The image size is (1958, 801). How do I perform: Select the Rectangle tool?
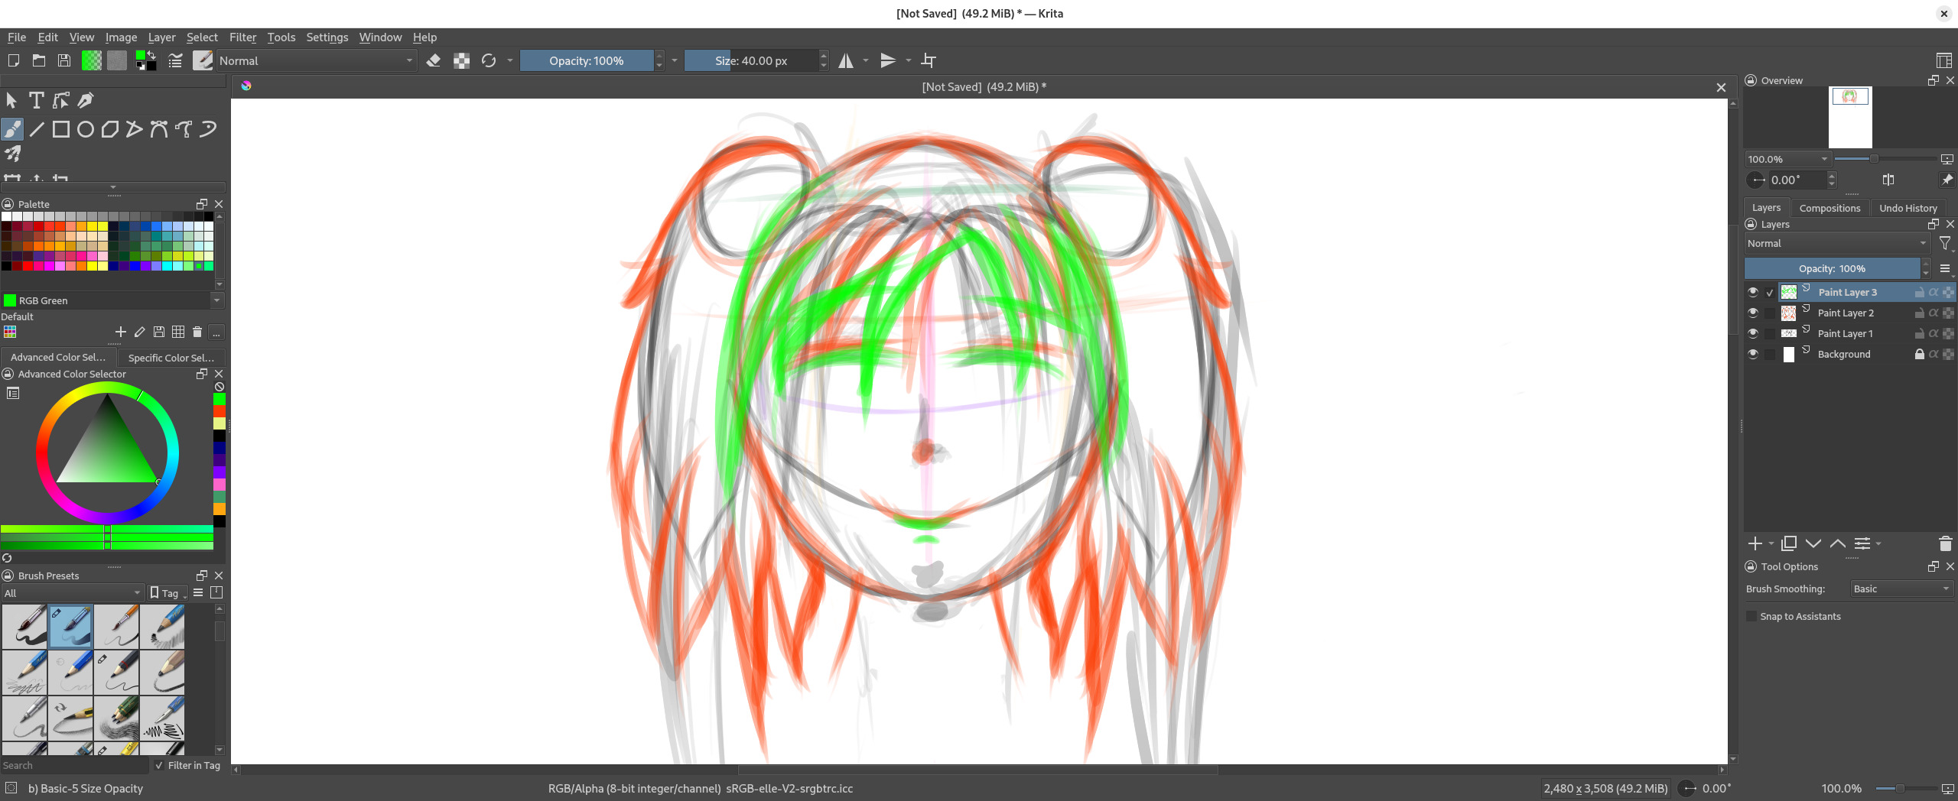click(61, 129)
